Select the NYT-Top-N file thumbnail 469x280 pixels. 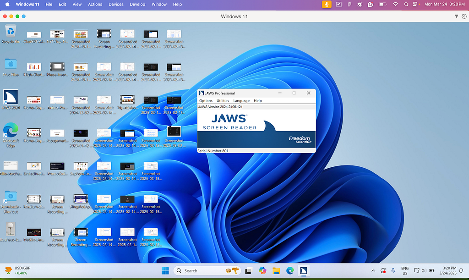(x=57, y=37)
